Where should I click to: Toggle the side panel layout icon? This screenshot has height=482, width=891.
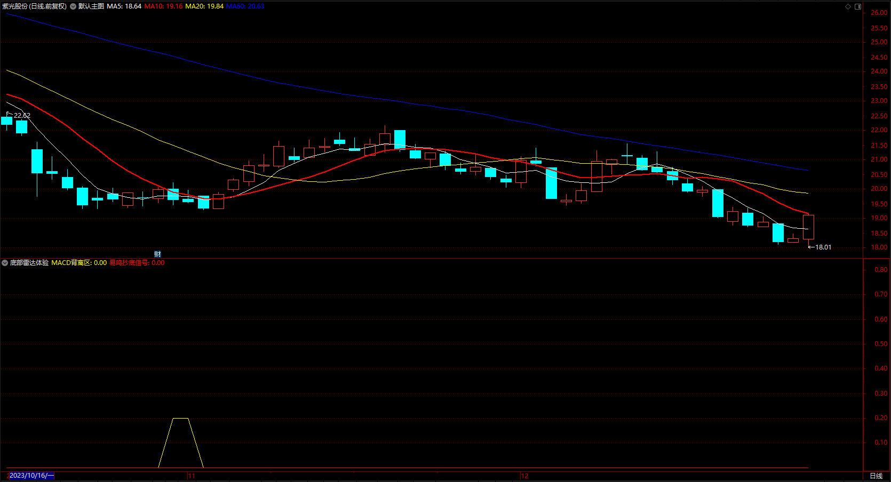(x=858, y=6)
